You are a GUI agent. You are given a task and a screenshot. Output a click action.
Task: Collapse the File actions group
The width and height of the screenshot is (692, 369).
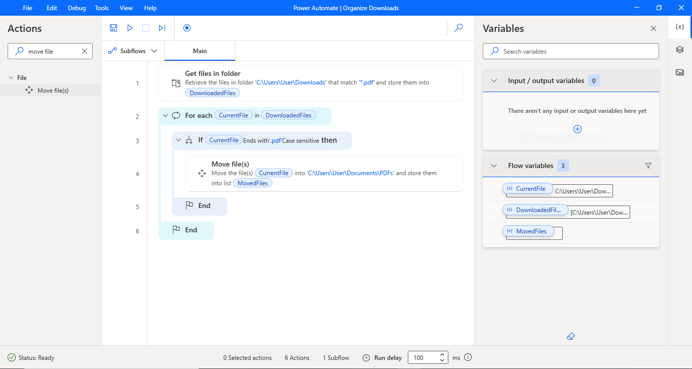coord(11,78)
